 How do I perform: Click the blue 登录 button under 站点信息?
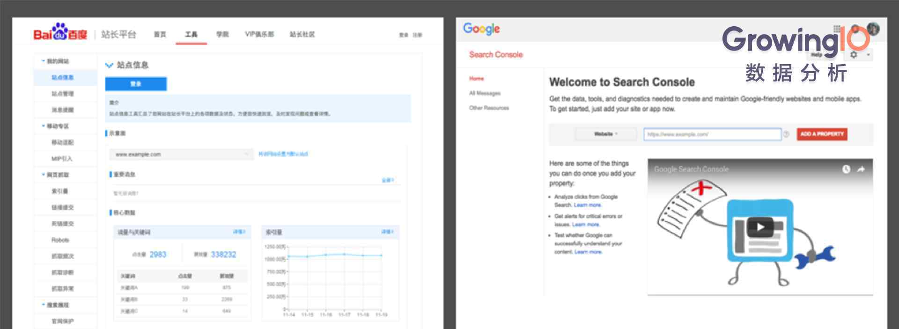pos(136,84)
